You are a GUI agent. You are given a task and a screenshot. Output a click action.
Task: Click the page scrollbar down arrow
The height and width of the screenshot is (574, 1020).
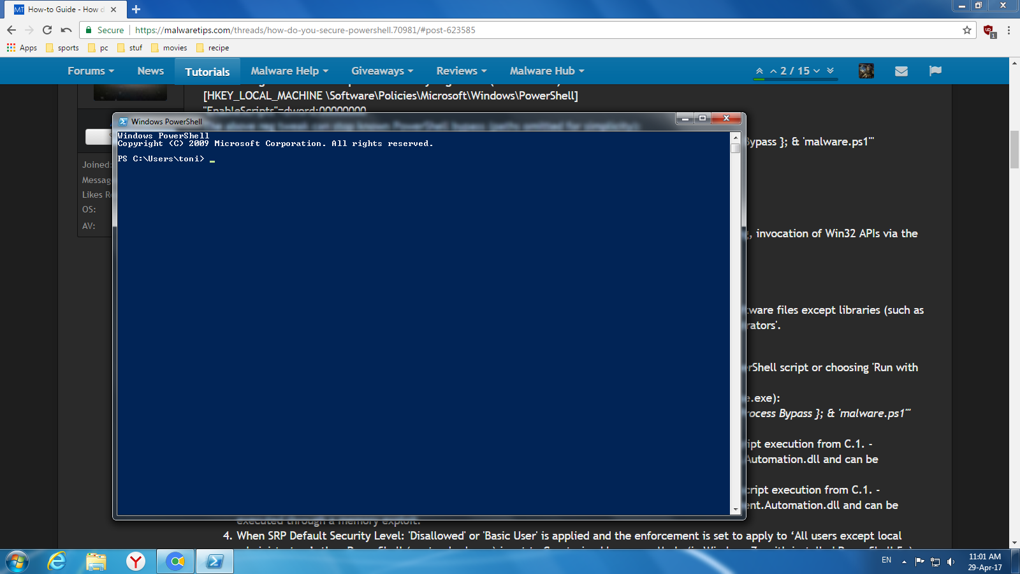pos(1014,543)
